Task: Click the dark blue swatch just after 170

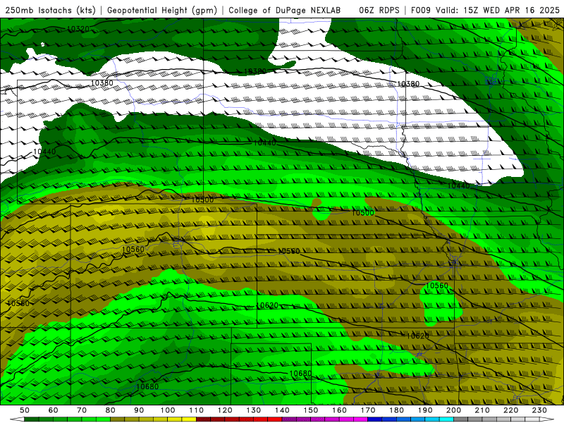Action: [x=375, y=419]
